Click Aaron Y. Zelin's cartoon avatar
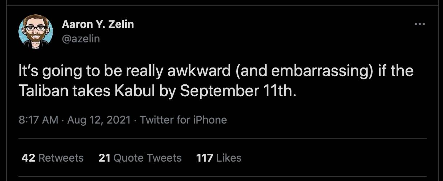This screenshot has height=181, width=443. pos(36,32)
